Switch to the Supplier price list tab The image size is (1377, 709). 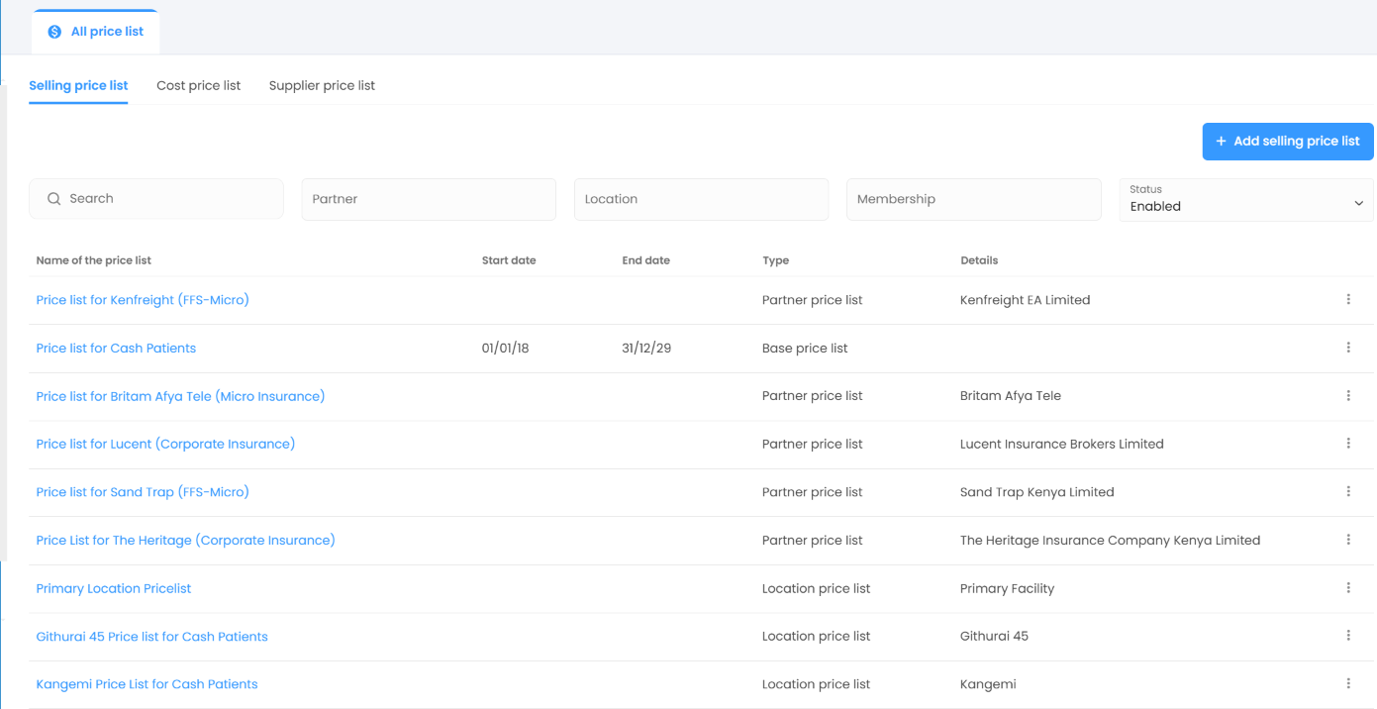322,86
